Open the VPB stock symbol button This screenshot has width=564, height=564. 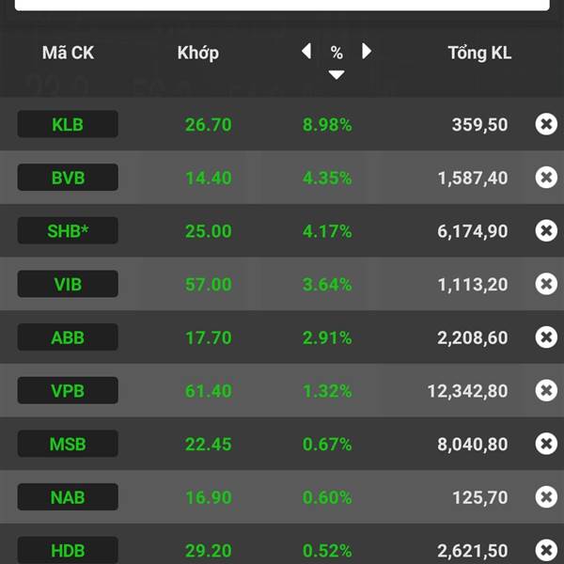68,390
